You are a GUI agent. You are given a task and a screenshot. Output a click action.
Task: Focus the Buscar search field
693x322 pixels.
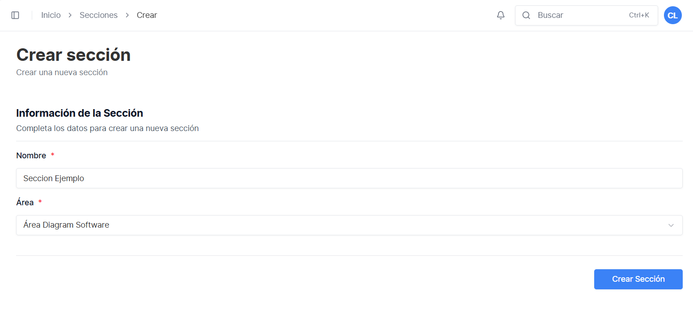click(x=586, y=15)
